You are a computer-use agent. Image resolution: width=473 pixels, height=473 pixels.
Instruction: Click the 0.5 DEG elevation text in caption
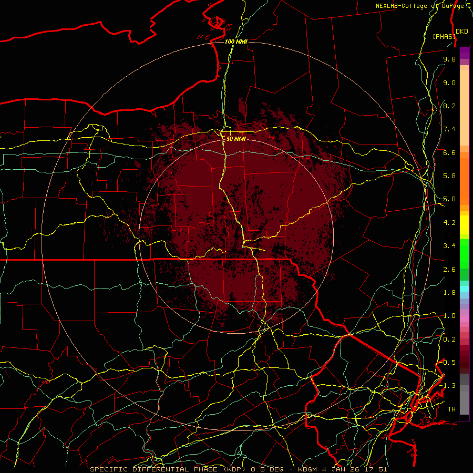[268, 469]
